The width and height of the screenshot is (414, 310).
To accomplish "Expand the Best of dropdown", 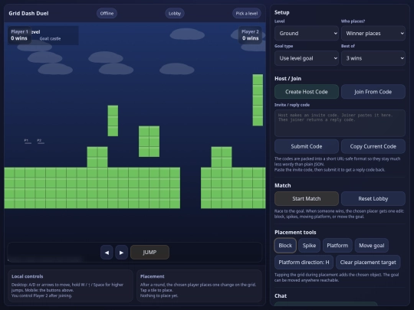I will 373,58.
